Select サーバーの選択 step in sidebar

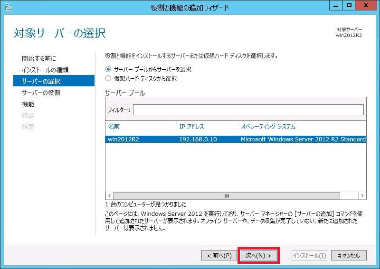coord(54,81)
